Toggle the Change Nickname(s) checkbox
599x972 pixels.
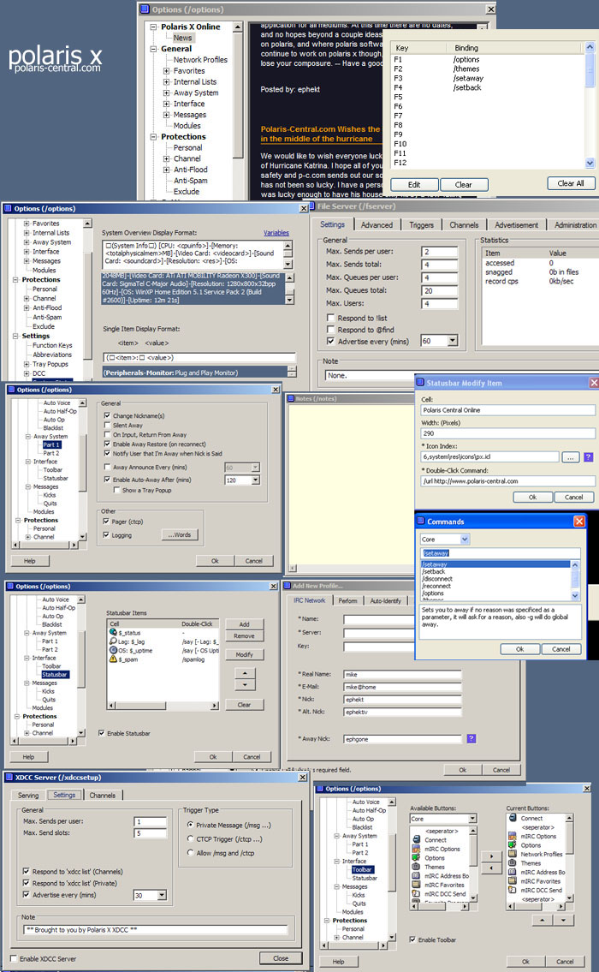point(107,415)
